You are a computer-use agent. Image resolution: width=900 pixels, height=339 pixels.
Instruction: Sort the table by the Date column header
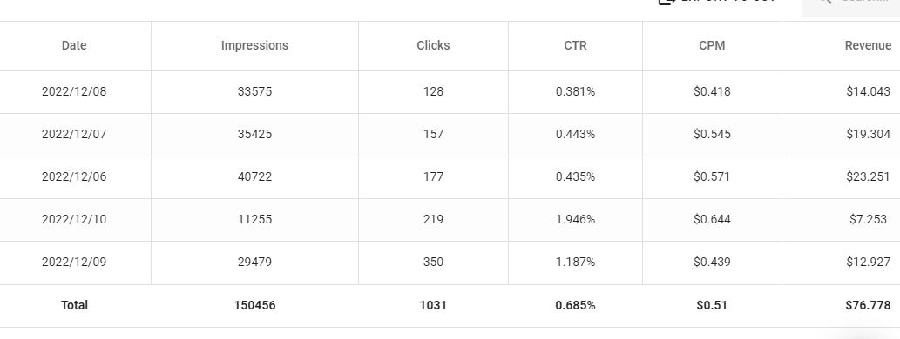(x=74, y=45)
